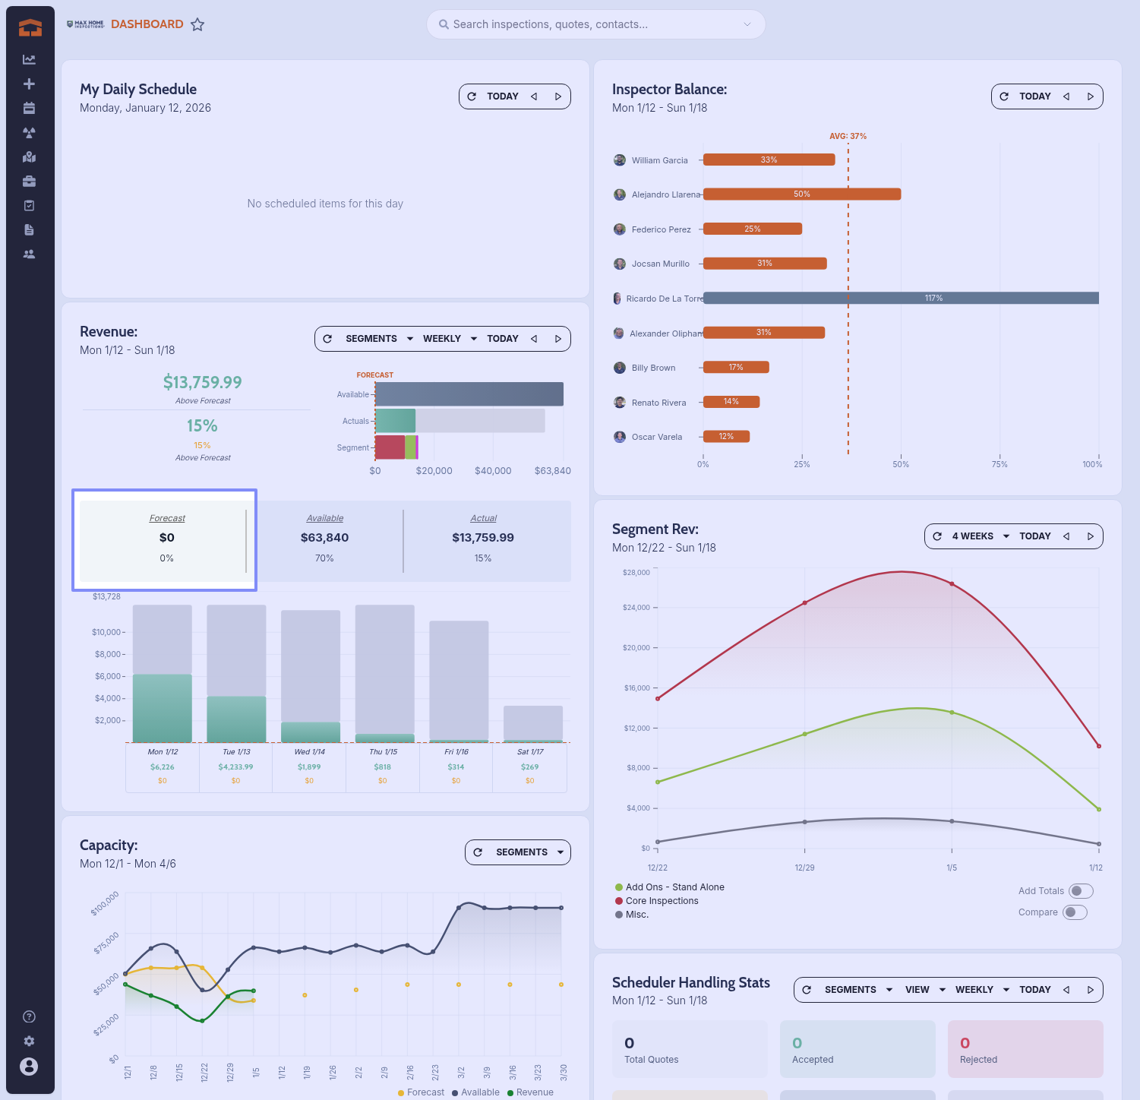The image size is (1140, 1100).
Task: Click the search inspections input field
Action: (x=592, y=24)
